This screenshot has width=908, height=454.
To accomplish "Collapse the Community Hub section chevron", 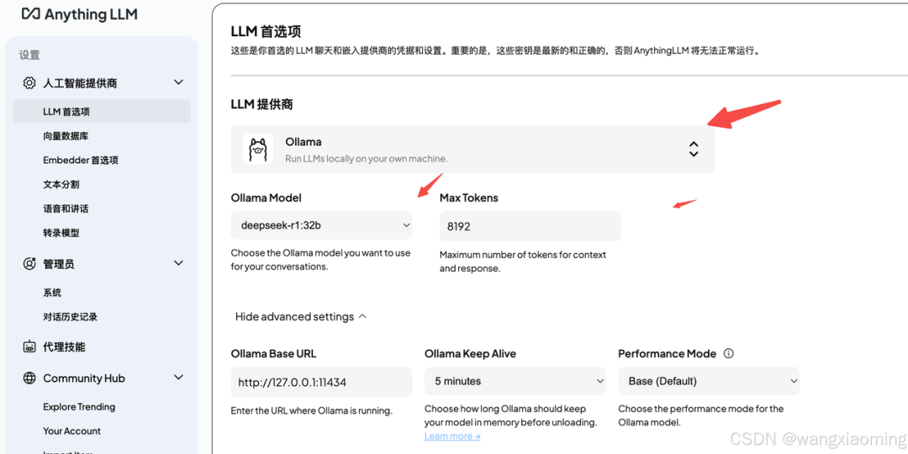I will [x=178, y=377].
